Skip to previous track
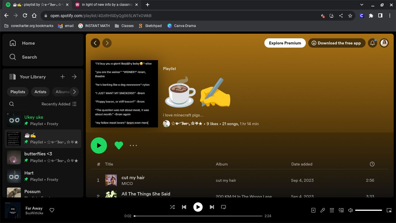Viewport: 396px width, 223px height. point(184,207)
